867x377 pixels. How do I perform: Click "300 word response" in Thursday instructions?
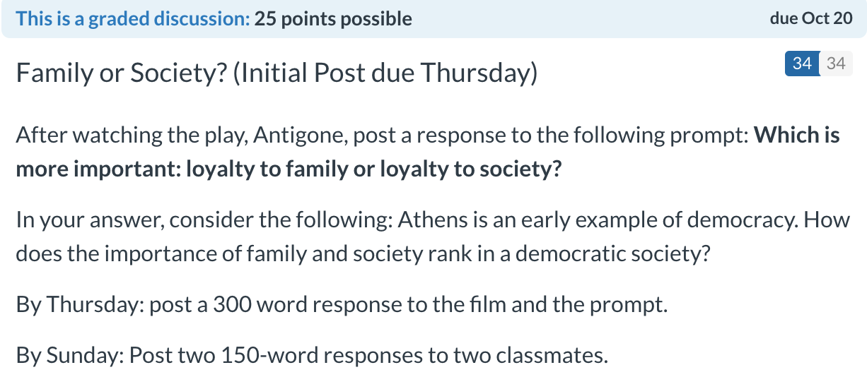304,306
